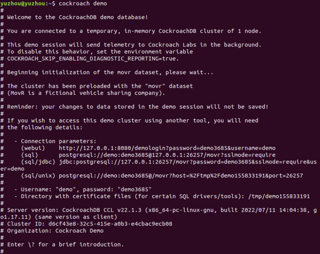The image size is (320, 254).
Task: Click the webui demologin URL
Action: 167,148
